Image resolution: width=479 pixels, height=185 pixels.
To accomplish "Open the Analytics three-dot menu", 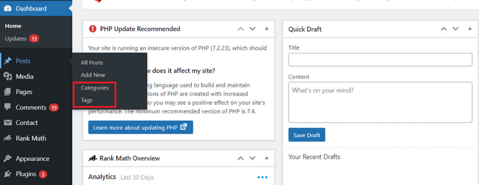I will tap(262, 177).
